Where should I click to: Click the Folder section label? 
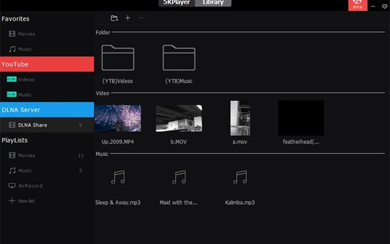[x=103, y=33]
